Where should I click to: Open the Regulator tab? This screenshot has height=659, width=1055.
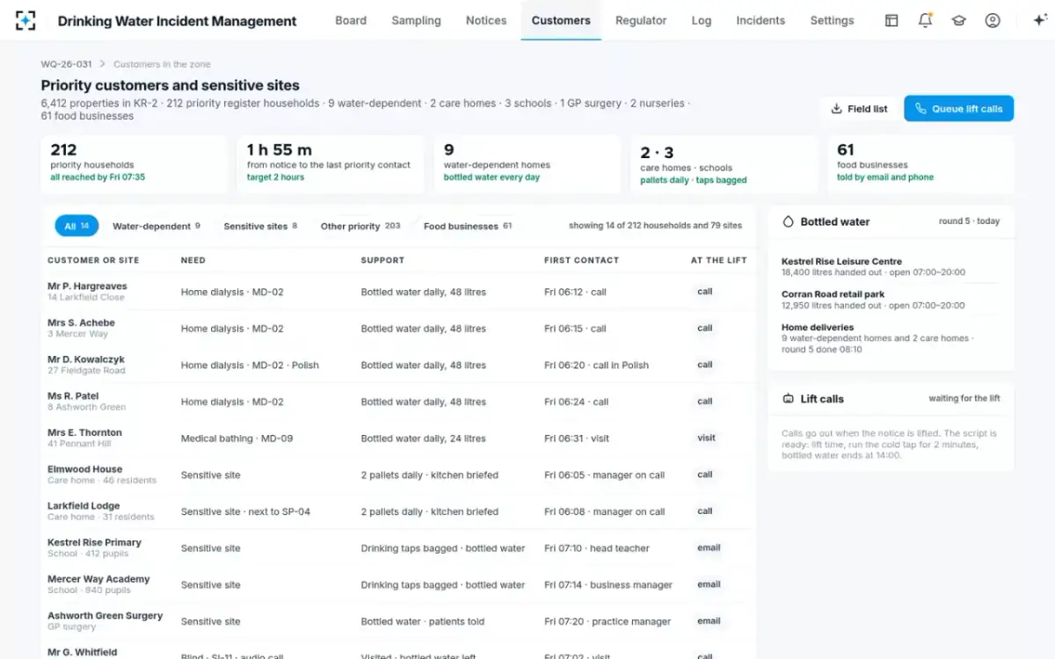(x=641, y=20)
